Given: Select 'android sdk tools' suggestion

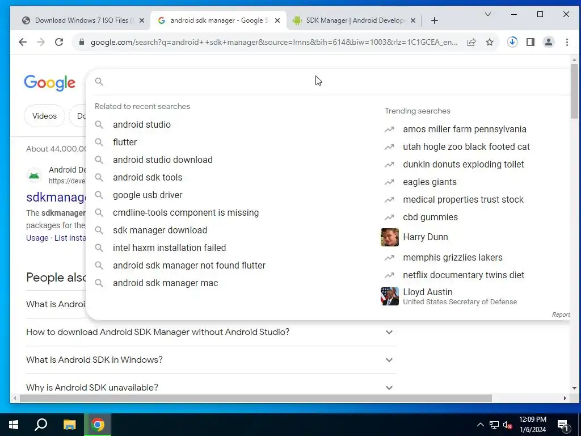Looking at the screenshot, I should [x=148, y=177].
